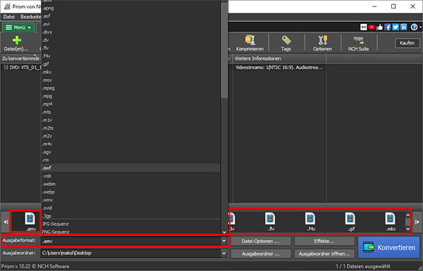Image resolution: width=423 pixels, height=271 pixels.
Task: Click the Facebook share icon
Action: pos(388,27)
